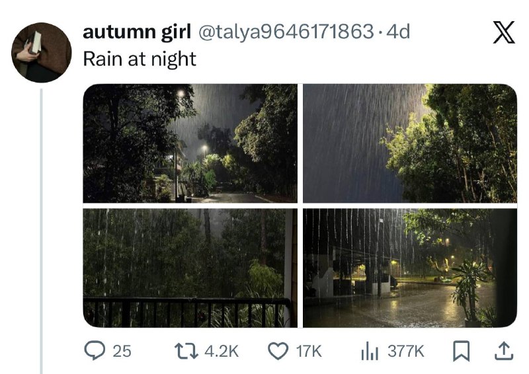529x374 pixels.
Task: Click the reply count 25
Action: (122, 351)
